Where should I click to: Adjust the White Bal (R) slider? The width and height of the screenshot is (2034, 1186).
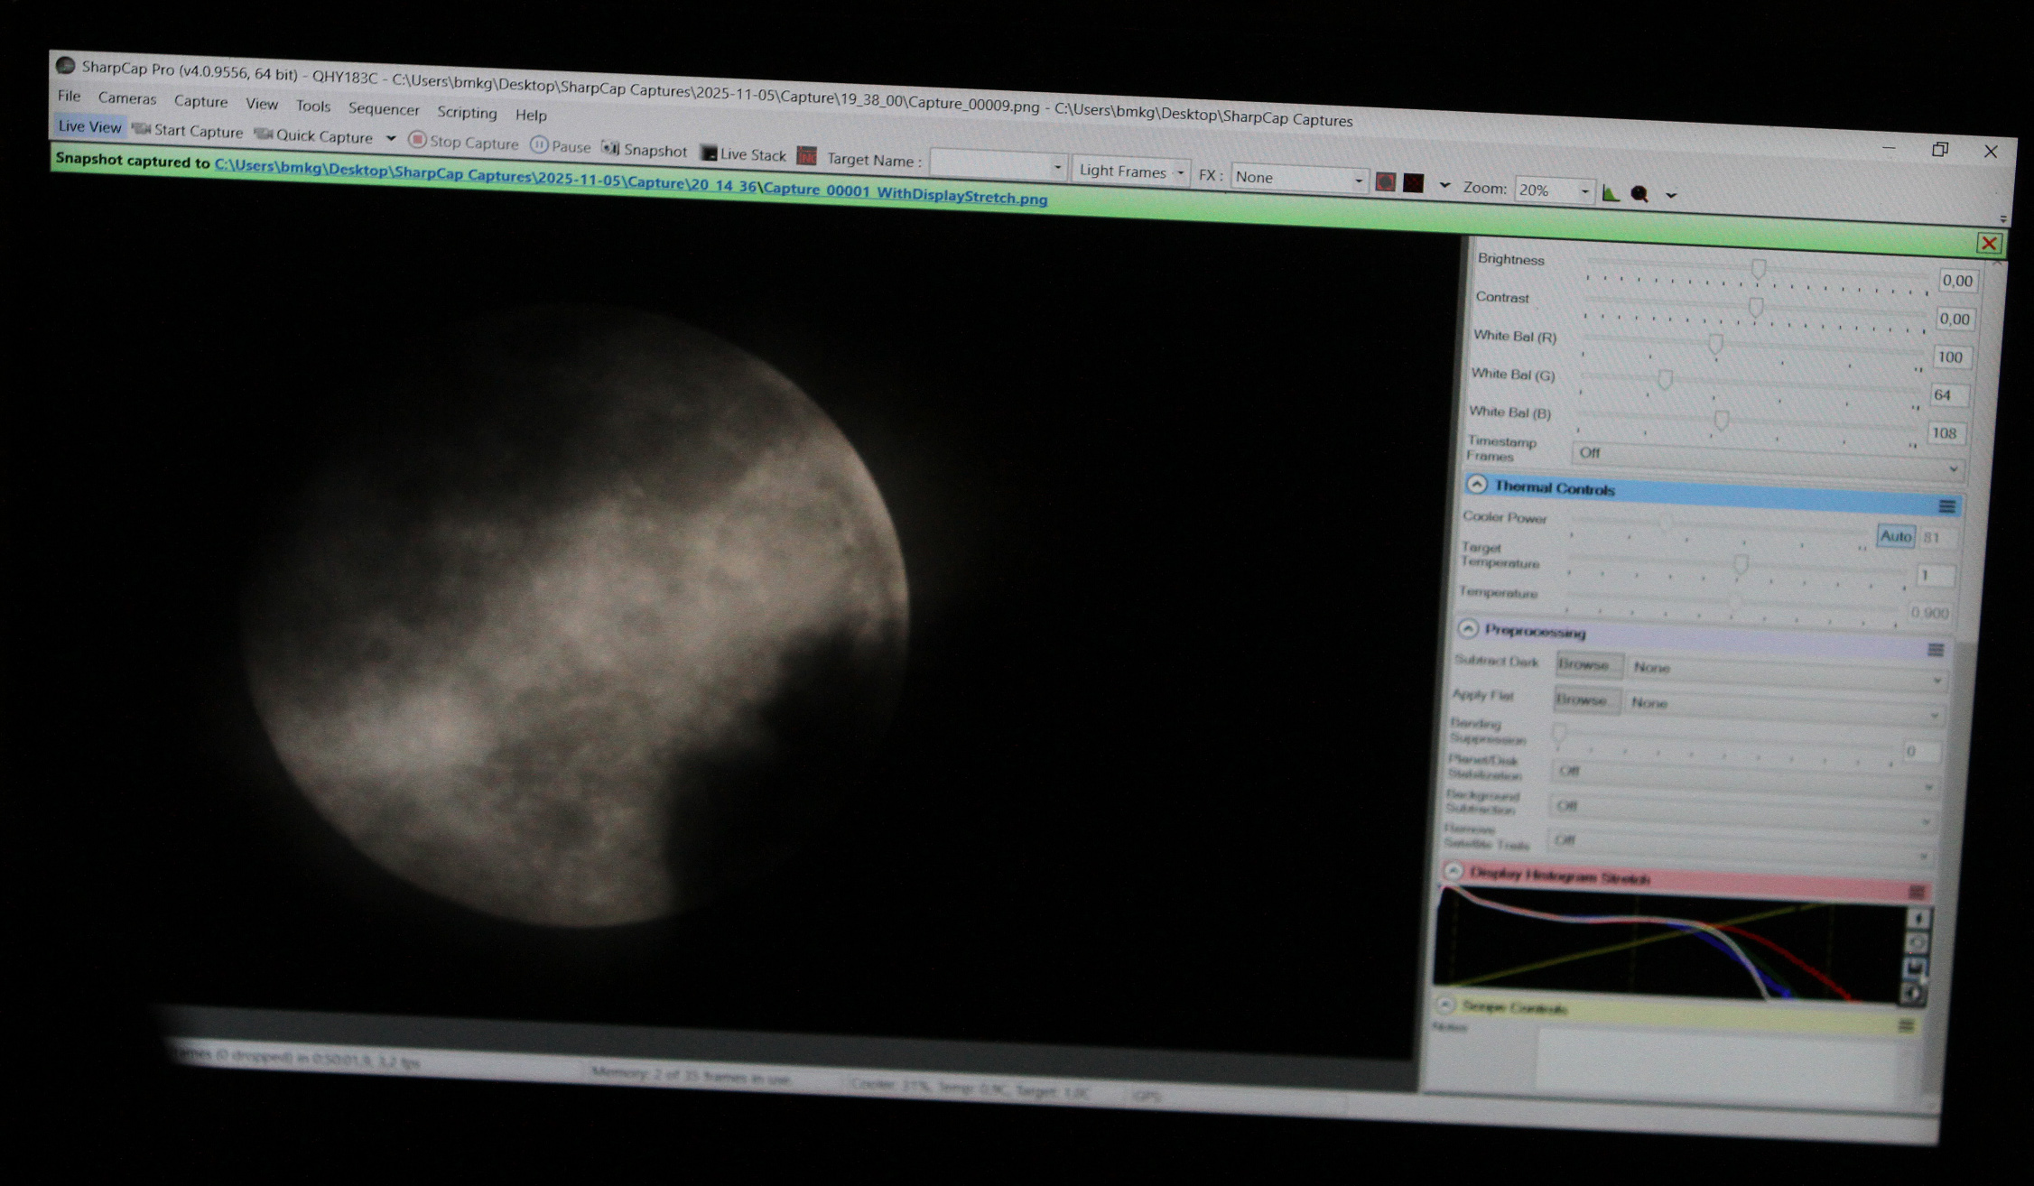click(1714, 345)
